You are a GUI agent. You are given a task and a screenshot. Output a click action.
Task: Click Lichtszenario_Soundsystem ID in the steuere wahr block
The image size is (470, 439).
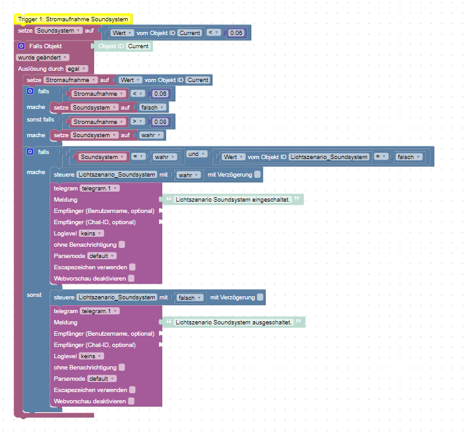click(117, 175)
